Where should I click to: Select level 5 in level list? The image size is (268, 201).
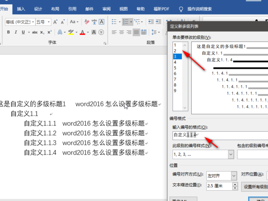177,68
